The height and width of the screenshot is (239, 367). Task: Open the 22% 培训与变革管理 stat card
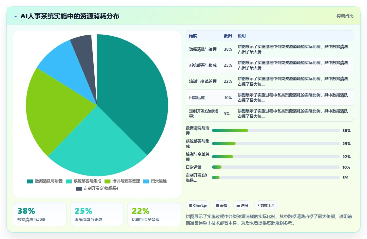tap(154, 214)
